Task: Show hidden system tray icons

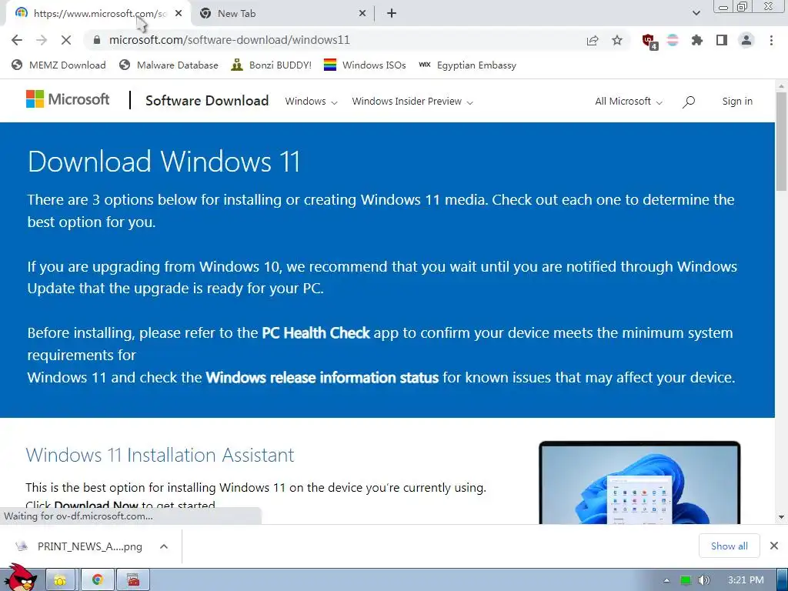Action: 667,580
